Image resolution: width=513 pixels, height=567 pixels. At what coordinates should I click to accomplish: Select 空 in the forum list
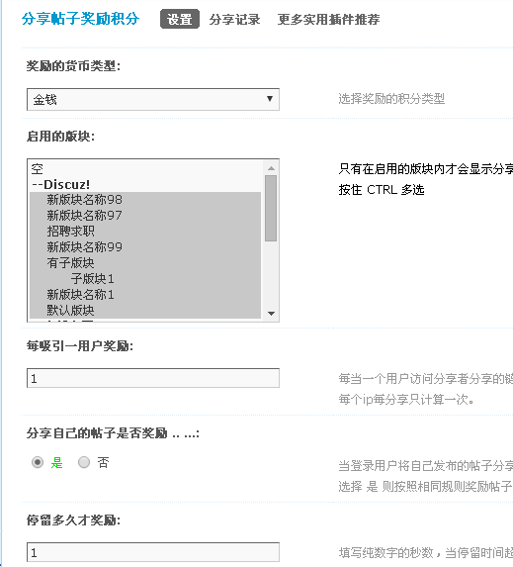click(145, 169)
